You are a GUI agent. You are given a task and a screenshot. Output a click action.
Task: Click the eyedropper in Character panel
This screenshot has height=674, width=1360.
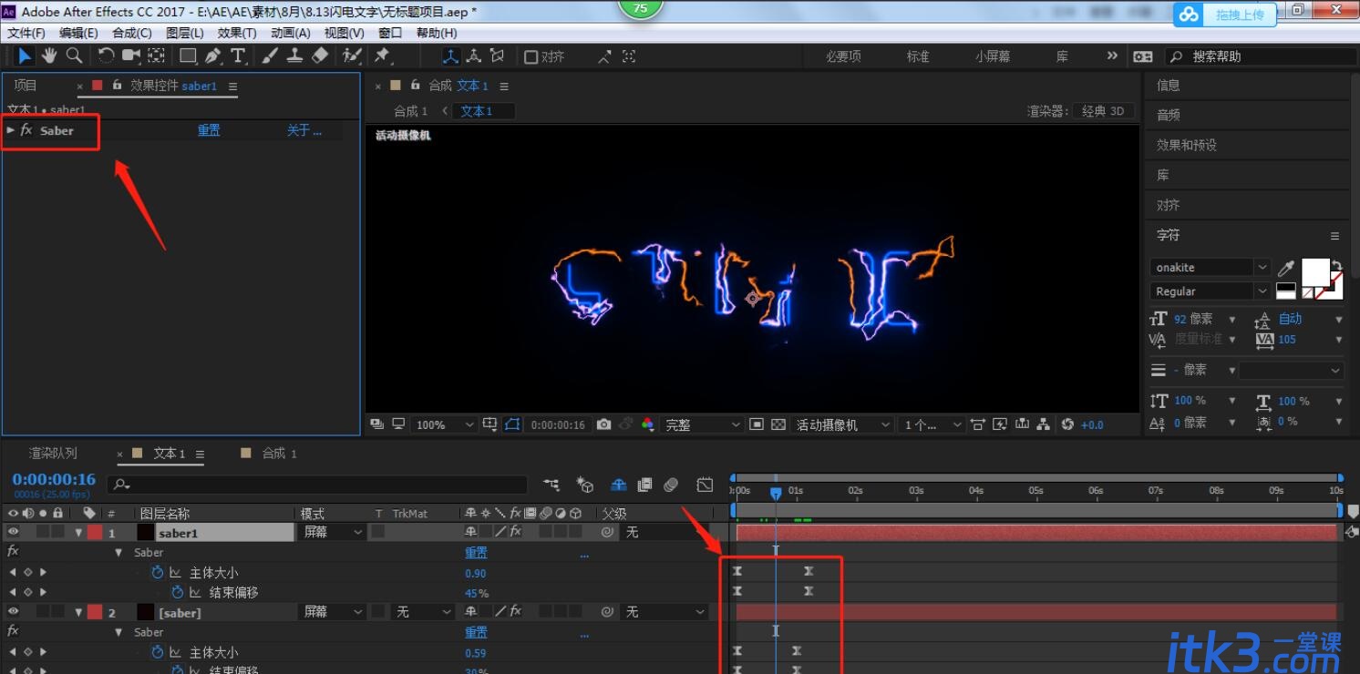click(x=1286, y=268)
